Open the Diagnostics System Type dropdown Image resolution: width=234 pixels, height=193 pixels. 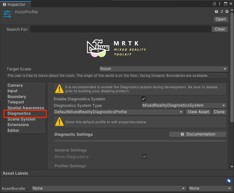click(x=184, y=105)
